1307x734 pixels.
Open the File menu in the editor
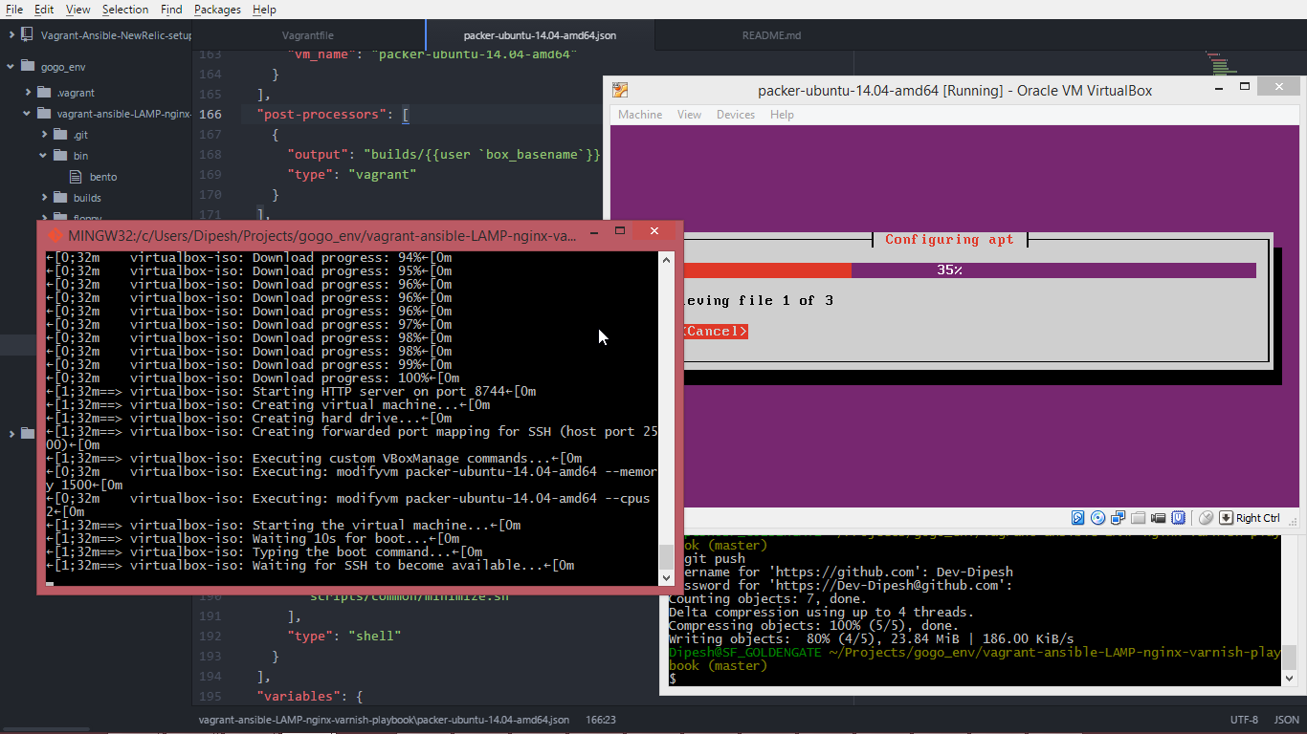[14, 10]
